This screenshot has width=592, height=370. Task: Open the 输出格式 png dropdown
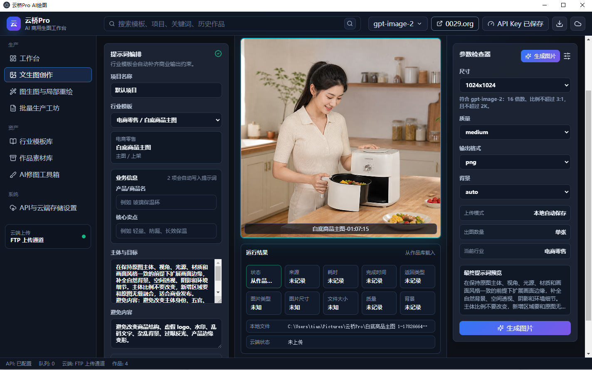click(515, 162)
